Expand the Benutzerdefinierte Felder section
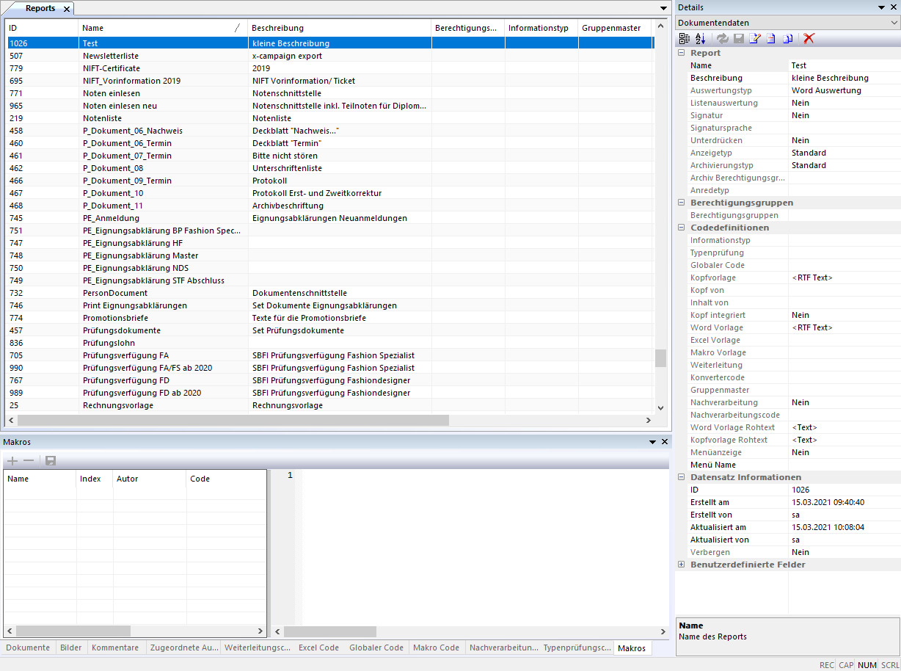Image resolution: width=901 pixels, height=671 pixels. click(x=681, y=565)
